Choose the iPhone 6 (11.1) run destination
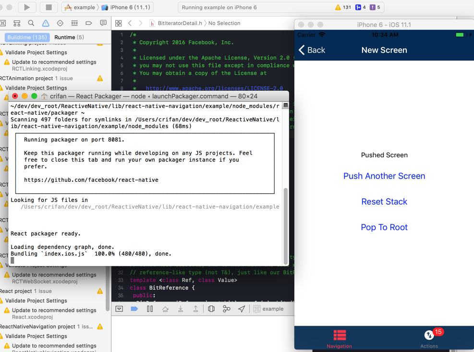This screenshot has width=474, height=352. pos(126,7)
